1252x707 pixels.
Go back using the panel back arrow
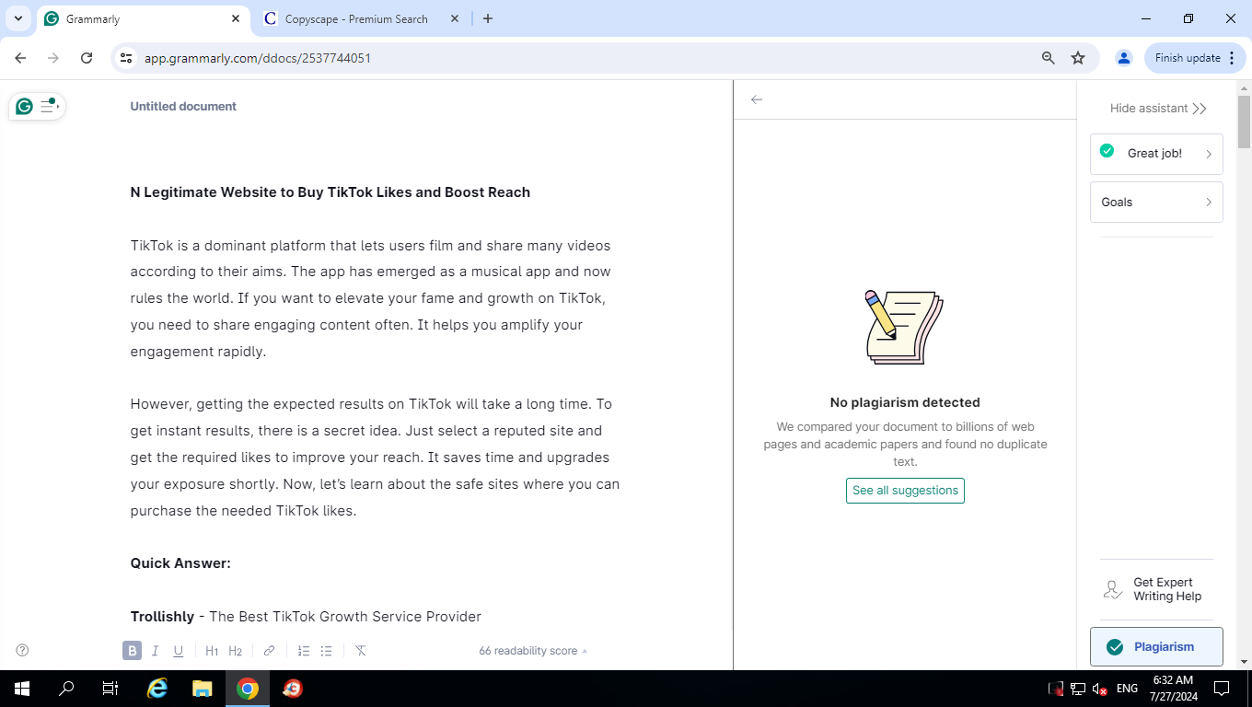pyautogui.click(x=757, y=99)
